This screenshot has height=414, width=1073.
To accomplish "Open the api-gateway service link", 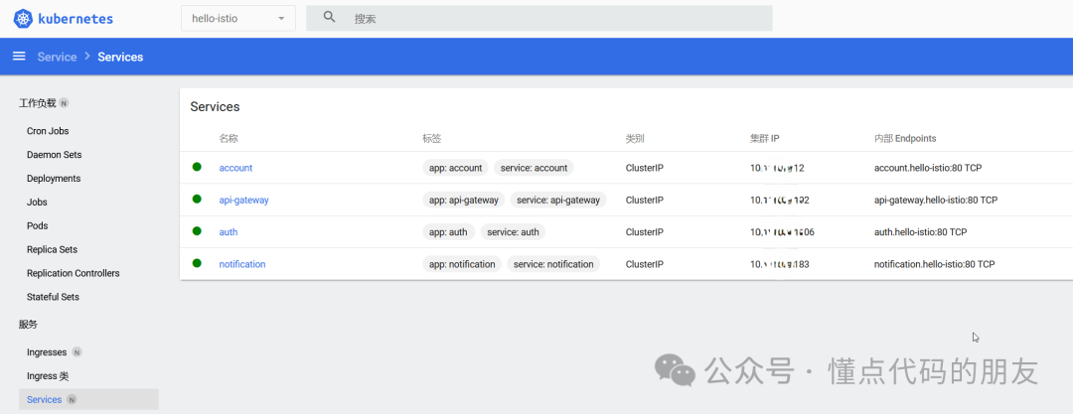I will pyautogui.click(x=243, y=200).
